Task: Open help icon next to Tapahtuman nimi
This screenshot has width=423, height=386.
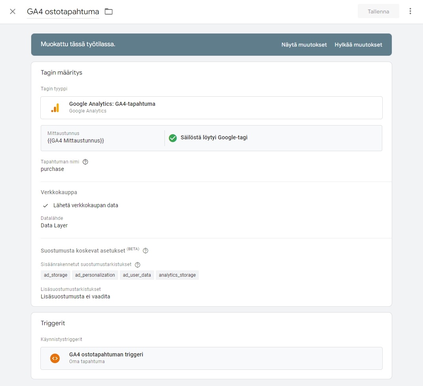Action: coord(85,162)
